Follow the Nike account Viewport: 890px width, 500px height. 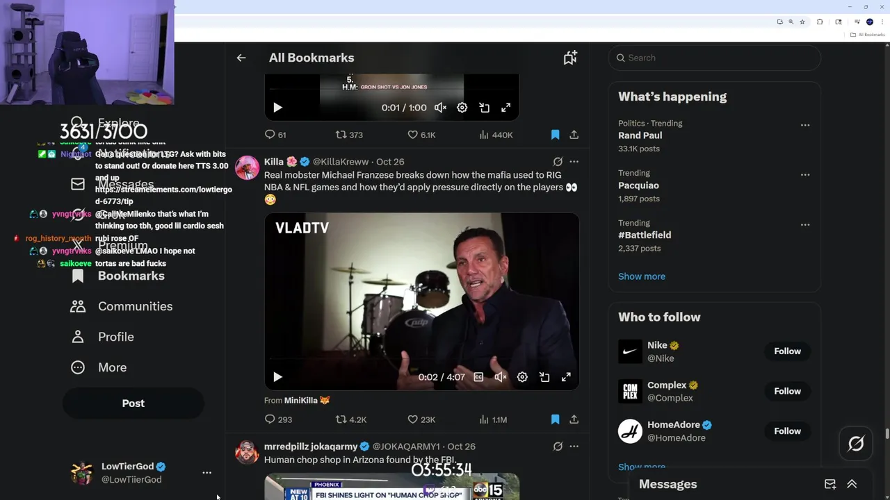click(787, 351)
